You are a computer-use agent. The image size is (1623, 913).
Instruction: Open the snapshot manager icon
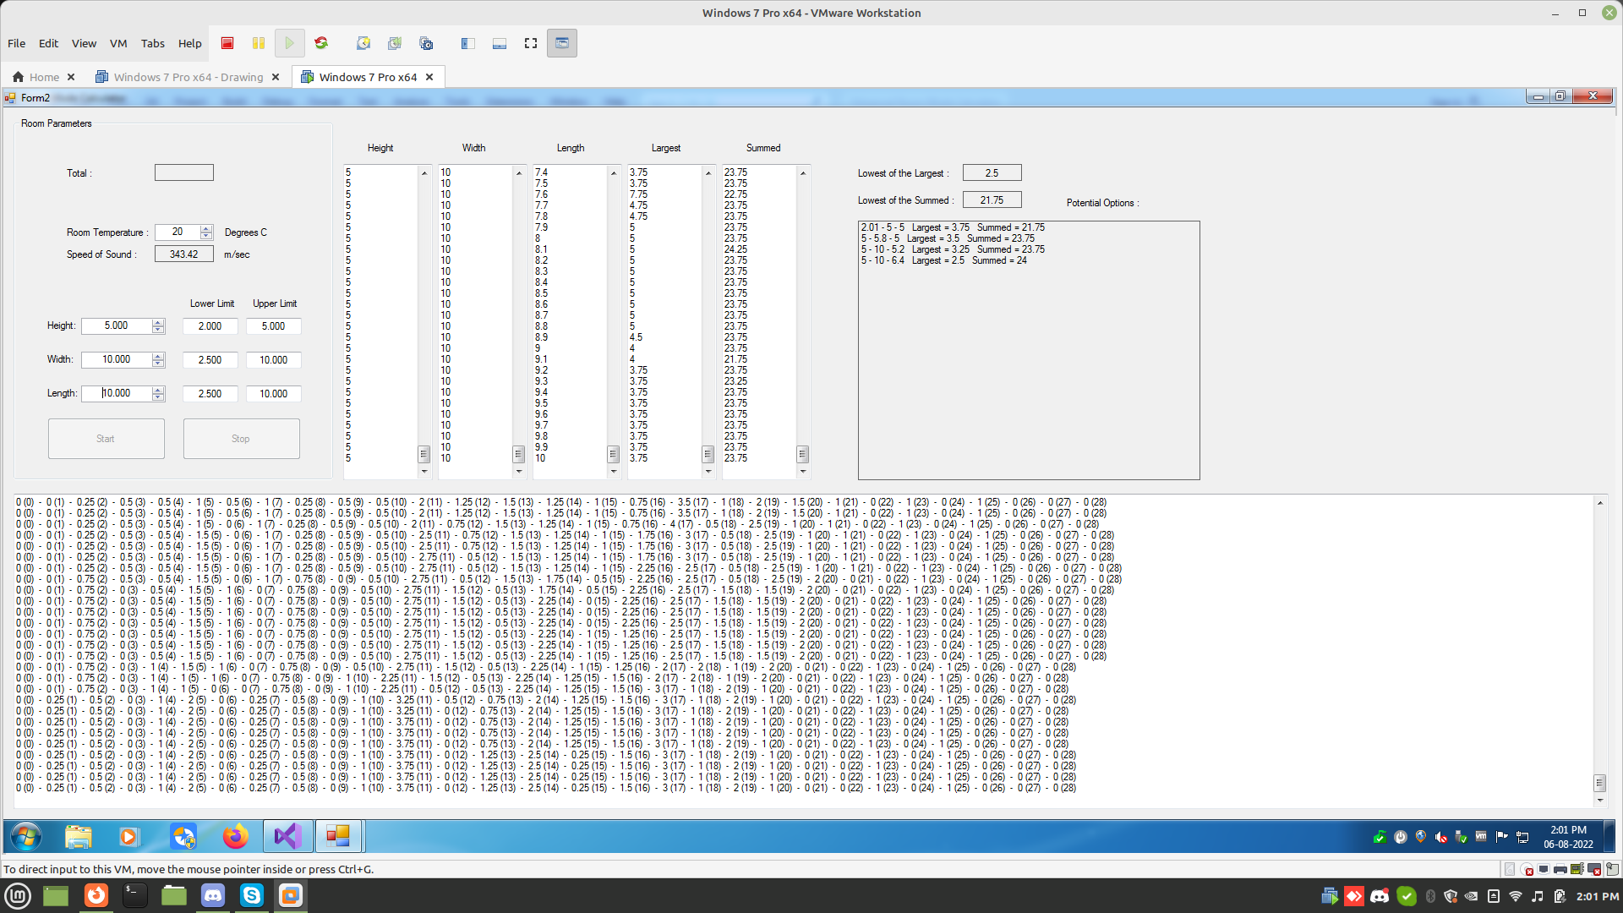(426, 43)
